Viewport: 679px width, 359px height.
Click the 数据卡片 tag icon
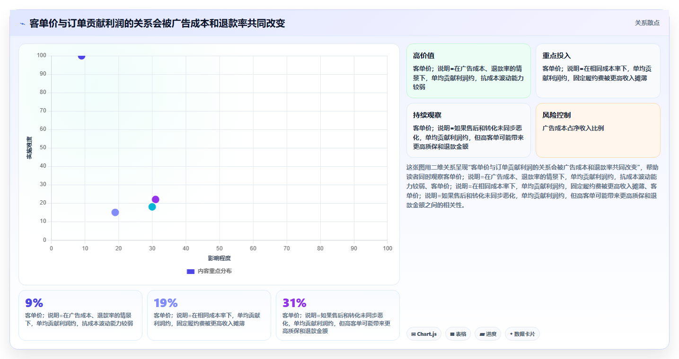pos(511,334)
